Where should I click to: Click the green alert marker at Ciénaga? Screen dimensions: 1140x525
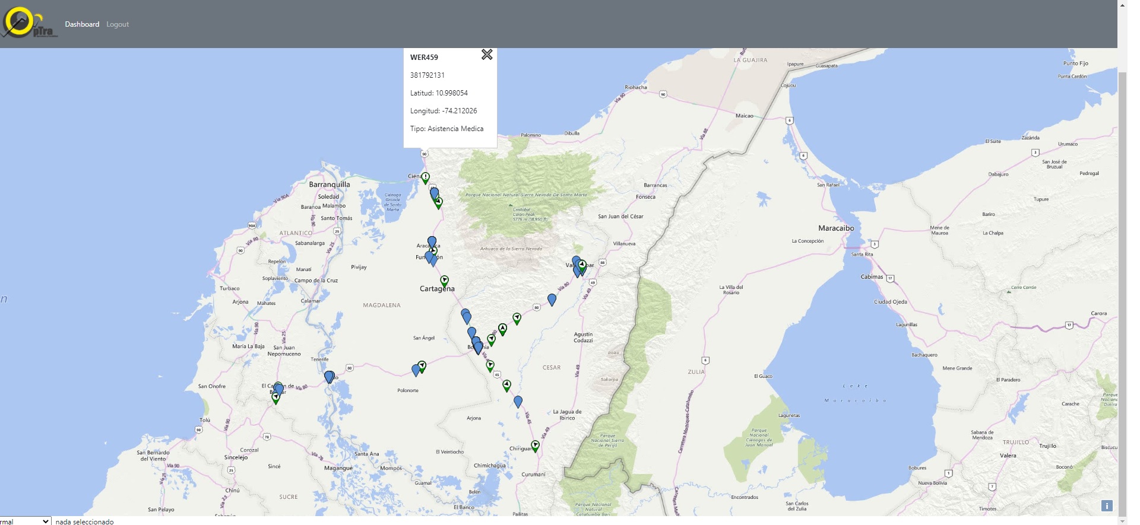point(426,178)
